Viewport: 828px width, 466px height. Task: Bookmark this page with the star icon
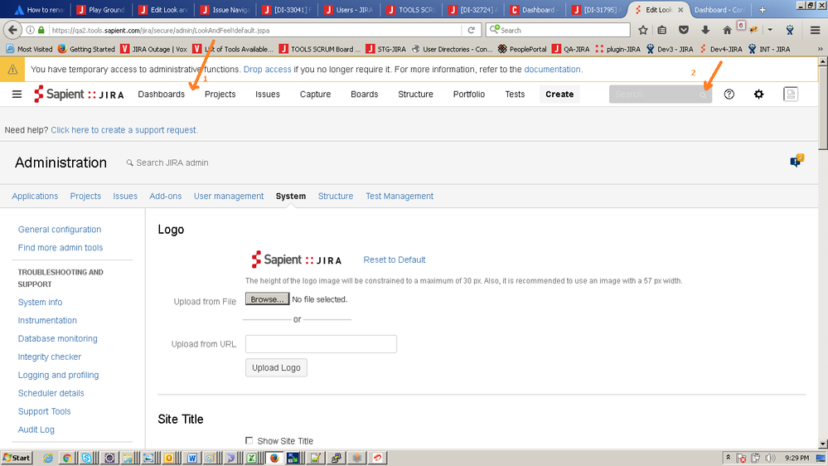642,30
